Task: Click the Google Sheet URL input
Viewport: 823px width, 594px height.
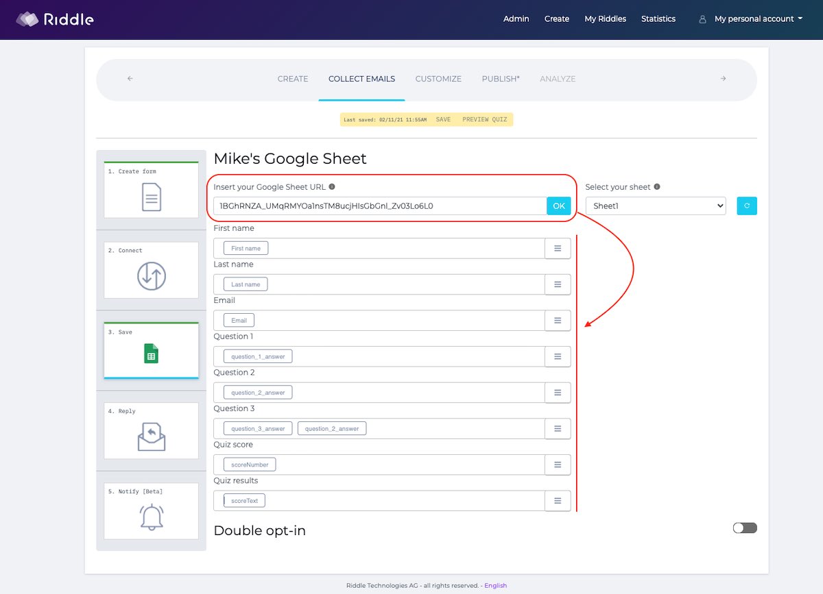Action: pyautogui.click(x=380, y=206)
